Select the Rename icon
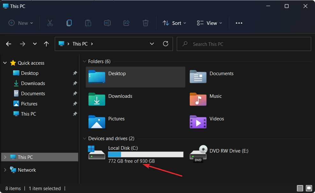This screenshot has width=315, height=193. 107,23
